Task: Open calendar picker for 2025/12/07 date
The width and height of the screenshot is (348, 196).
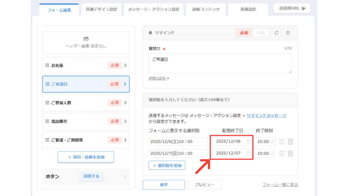Action: point(248,153)
